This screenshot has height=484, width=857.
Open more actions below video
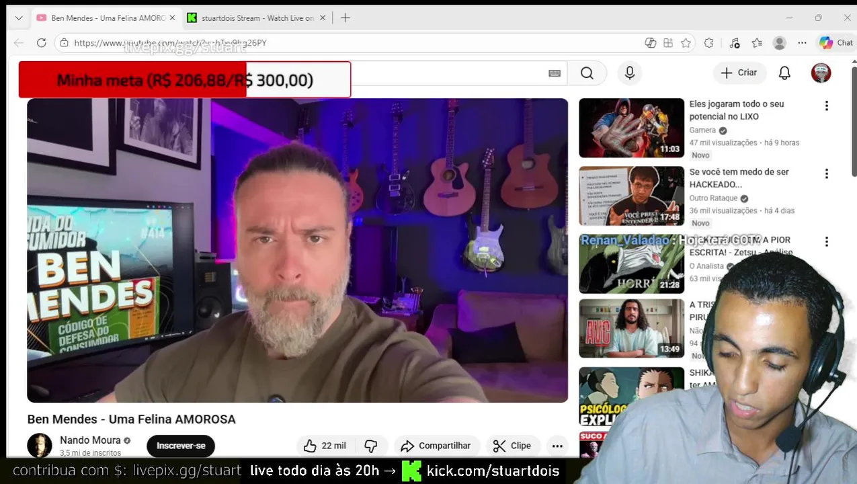pos(557,446)
